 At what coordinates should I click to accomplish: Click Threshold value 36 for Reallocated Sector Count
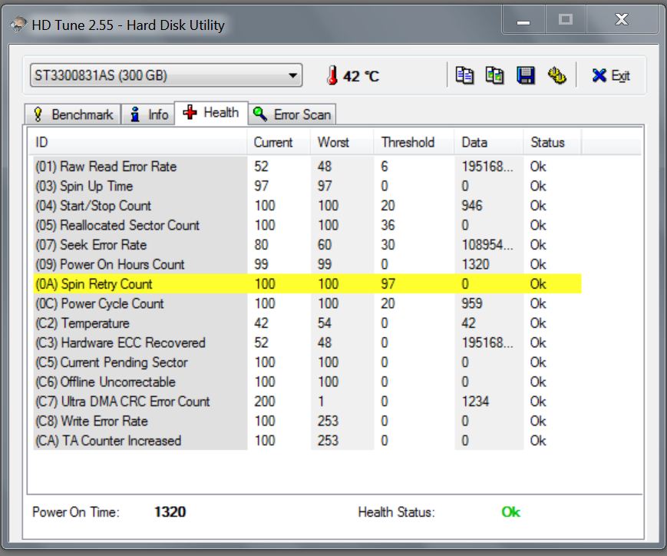tap(388, 225)
